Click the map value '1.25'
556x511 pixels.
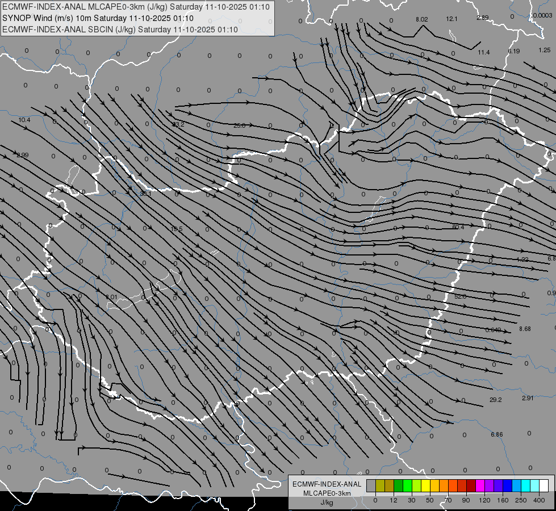[x=544, y=50]
